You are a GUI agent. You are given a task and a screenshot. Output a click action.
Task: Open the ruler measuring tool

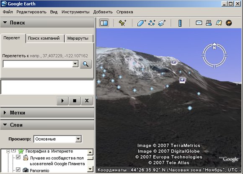tap(180, 23)
